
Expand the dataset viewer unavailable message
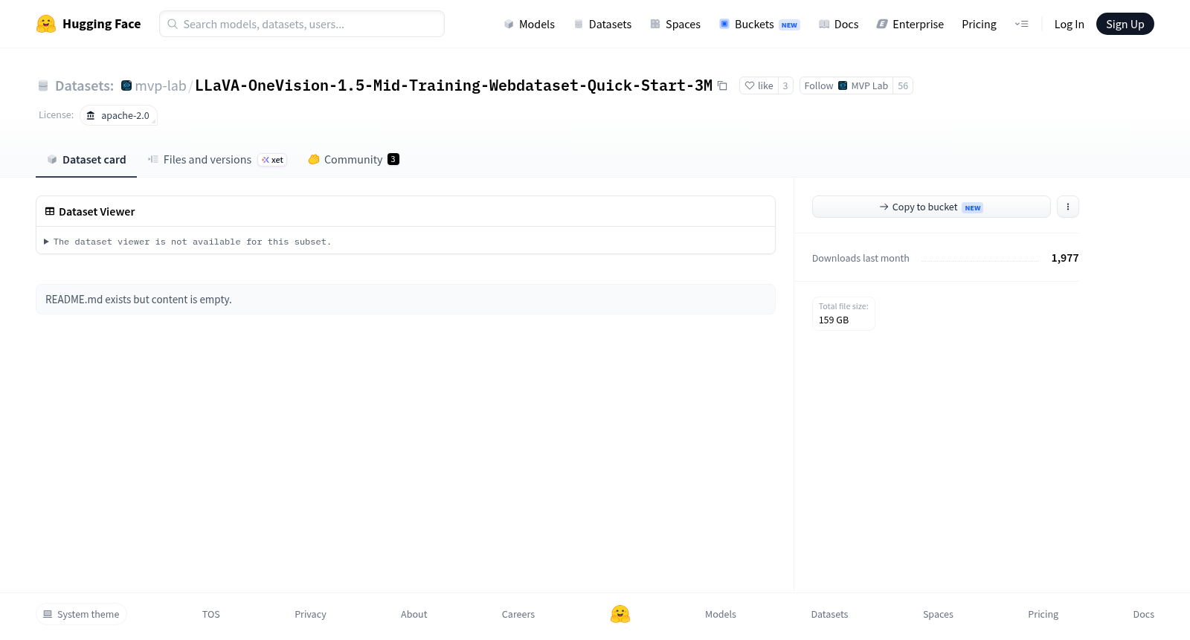click(x=187, y=242)
